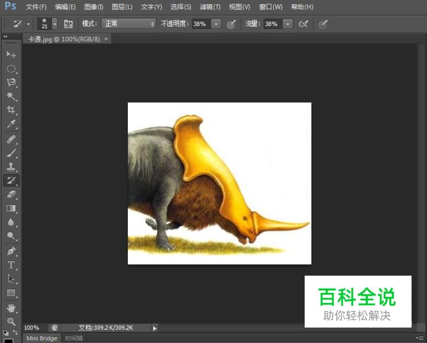
Task: Open the 帮助(H) menu
Action: point(302,7)
